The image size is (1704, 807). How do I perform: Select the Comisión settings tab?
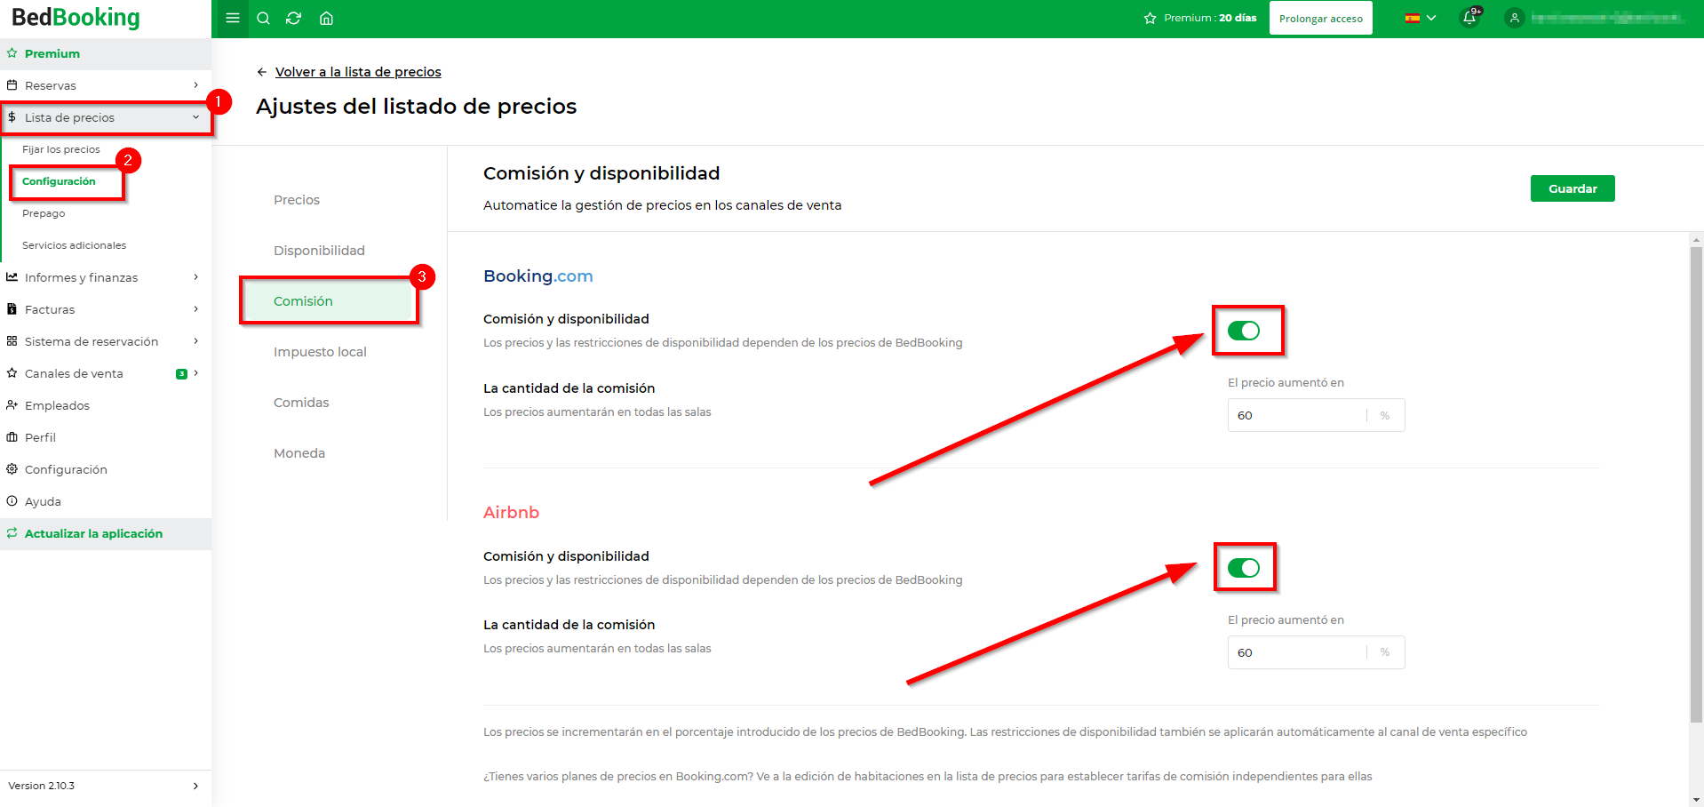(329, 301)
